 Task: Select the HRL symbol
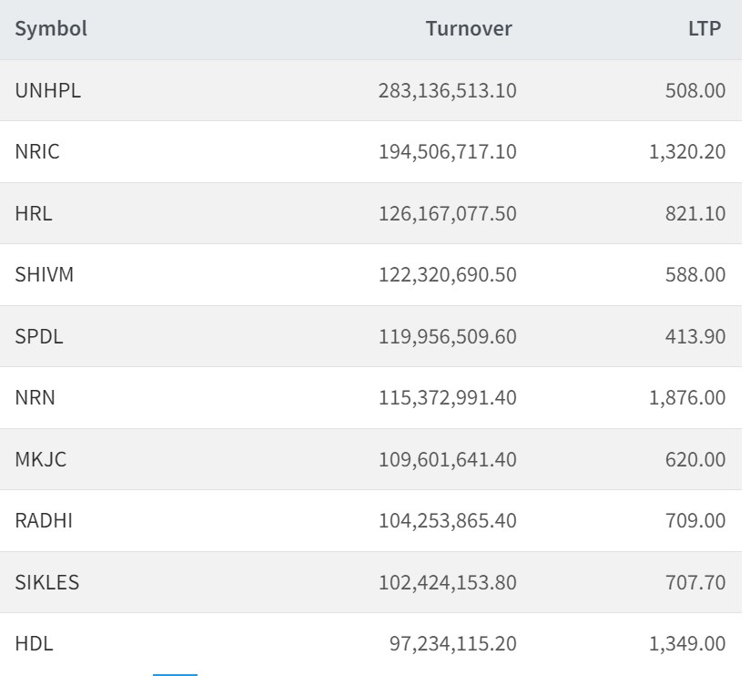point(34,213)
